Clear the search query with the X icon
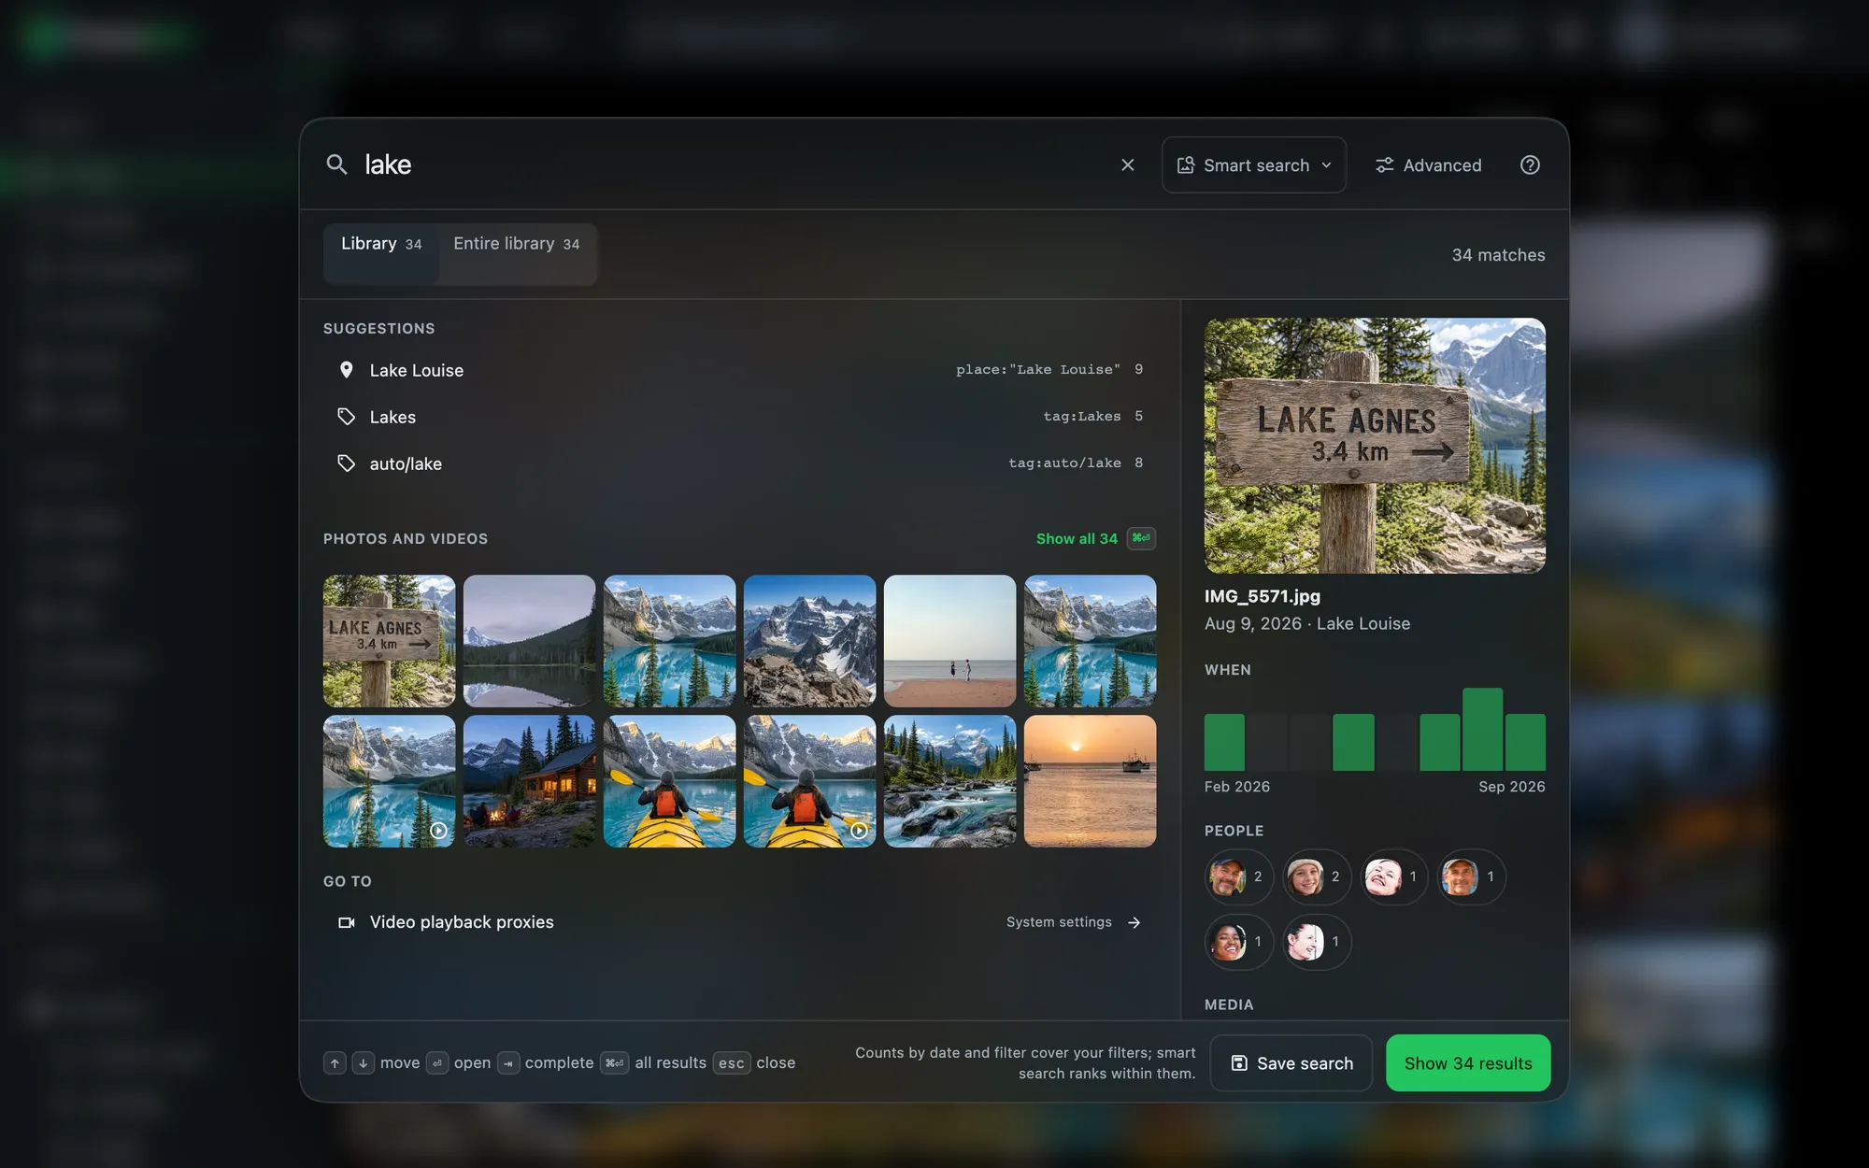The height and width of the screenshot is (1168, 1869). (x=1128, y=164)
